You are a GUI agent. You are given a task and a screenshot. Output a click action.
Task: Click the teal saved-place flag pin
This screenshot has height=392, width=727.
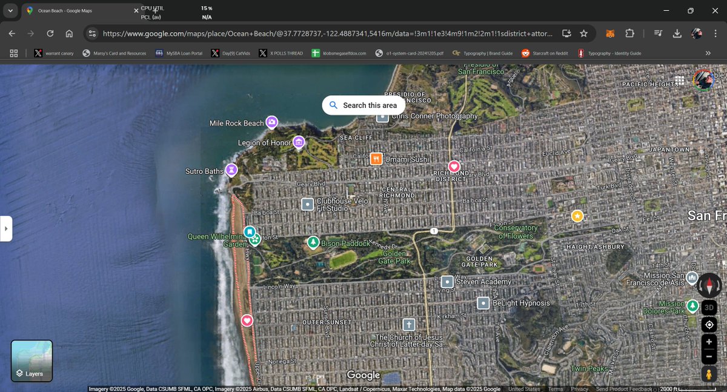[250, 231]
